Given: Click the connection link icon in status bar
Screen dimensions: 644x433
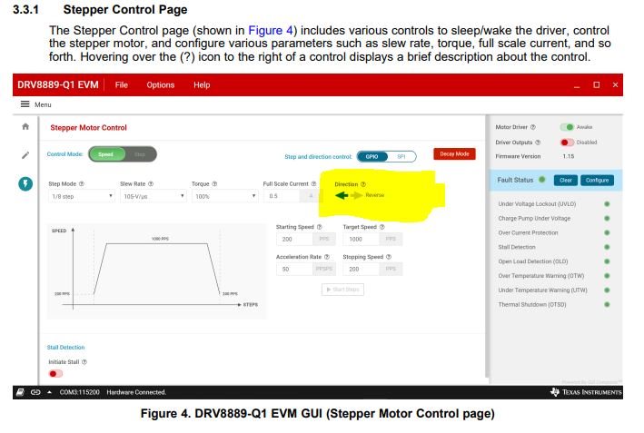Looking at the screenshot, I should pyautogui.click(x=35, y=392).
